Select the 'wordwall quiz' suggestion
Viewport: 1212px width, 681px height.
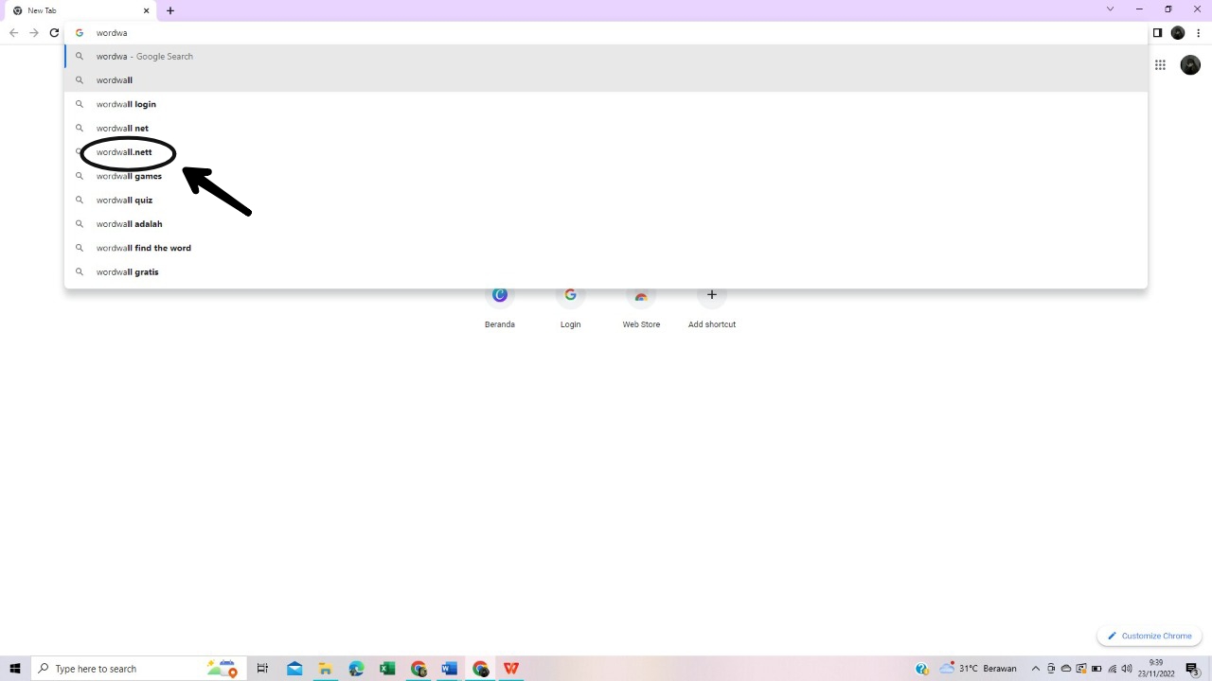606,200
